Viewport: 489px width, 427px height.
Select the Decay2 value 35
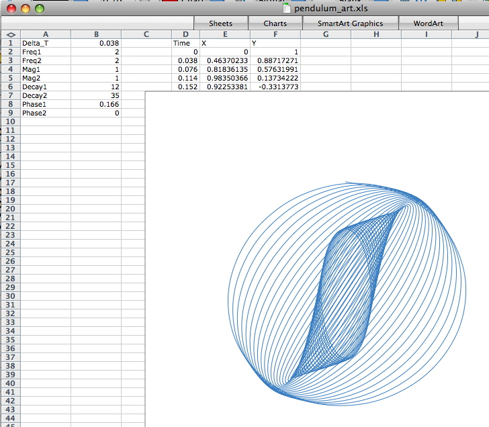(96, 95)
